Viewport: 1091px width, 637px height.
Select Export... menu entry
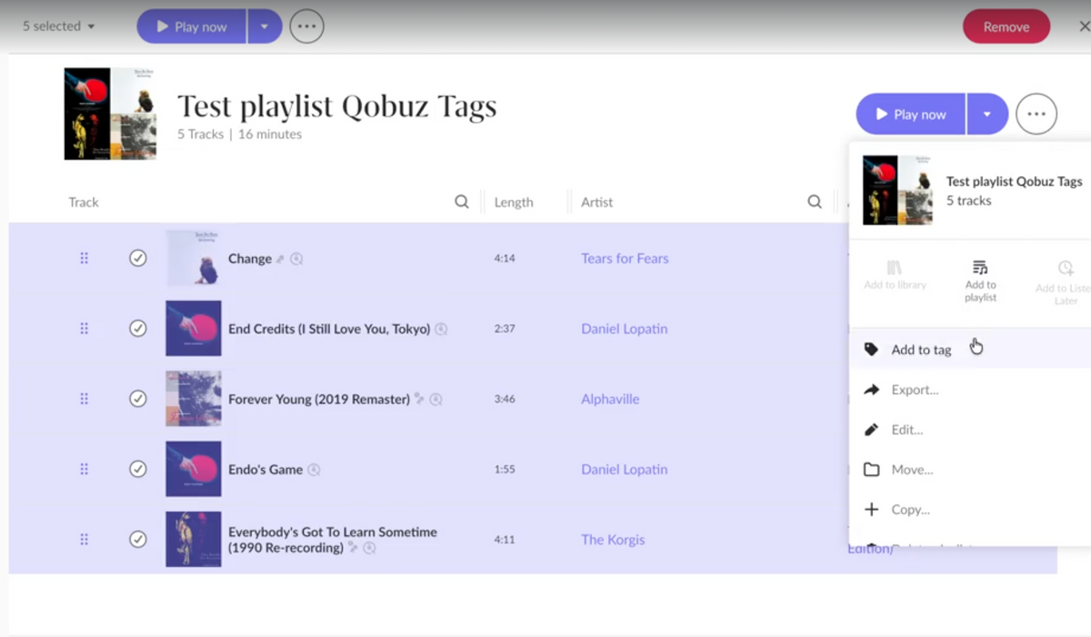tap(970, 389)
